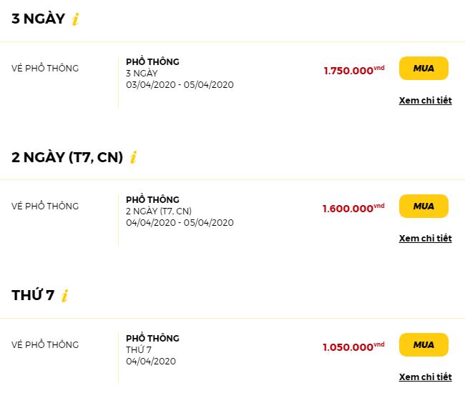
Task: Buy the 1.600.000 vnd weekend ticket
Action: (x=424, y=206)
